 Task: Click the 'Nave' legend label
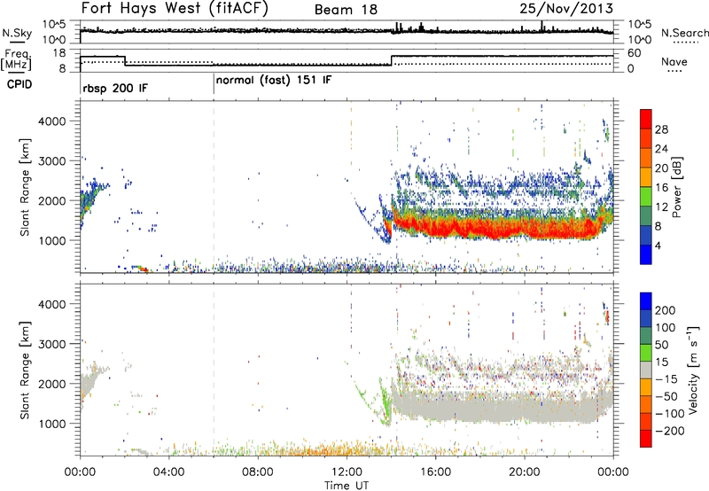click(674, 61)
